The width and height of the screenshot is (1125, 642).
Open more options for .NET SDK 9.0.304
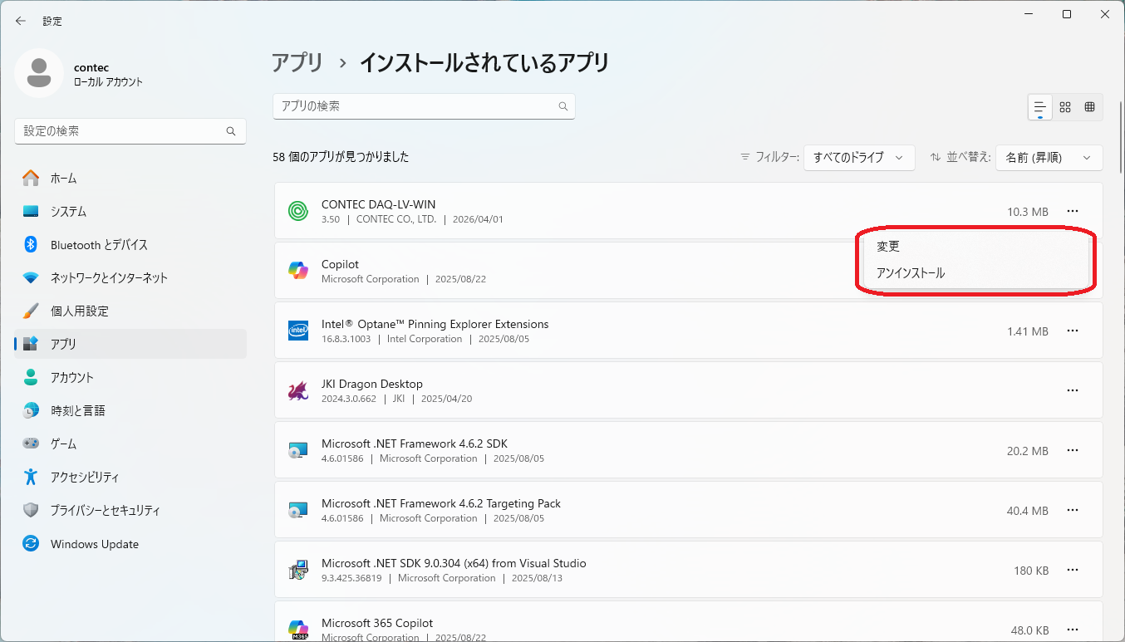point(1073,570)
